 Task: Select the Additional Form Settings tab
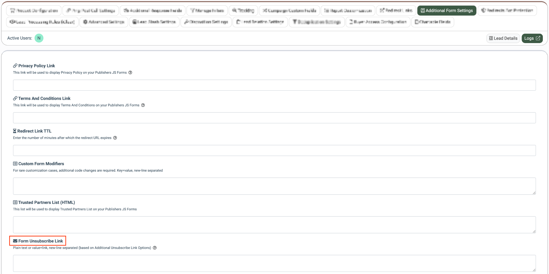447,10
